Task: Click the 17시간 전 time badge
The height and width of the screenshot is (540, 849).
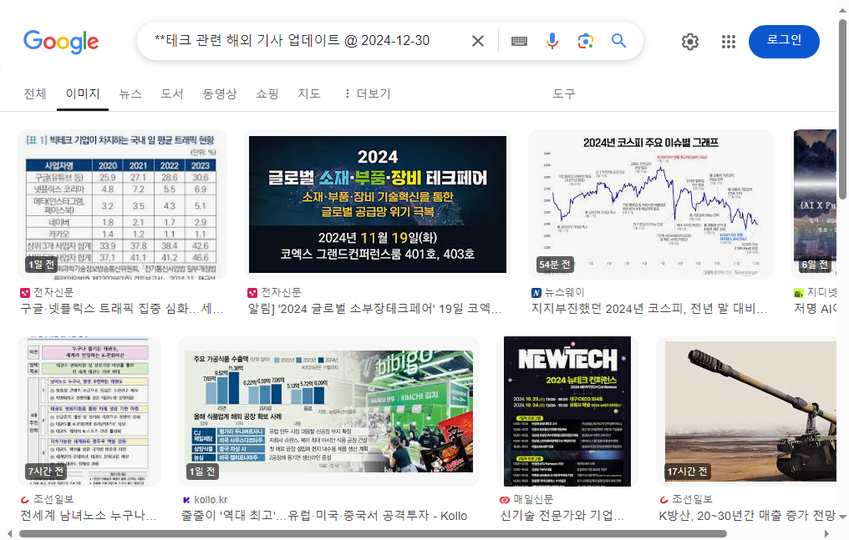Action: point(687,472)
